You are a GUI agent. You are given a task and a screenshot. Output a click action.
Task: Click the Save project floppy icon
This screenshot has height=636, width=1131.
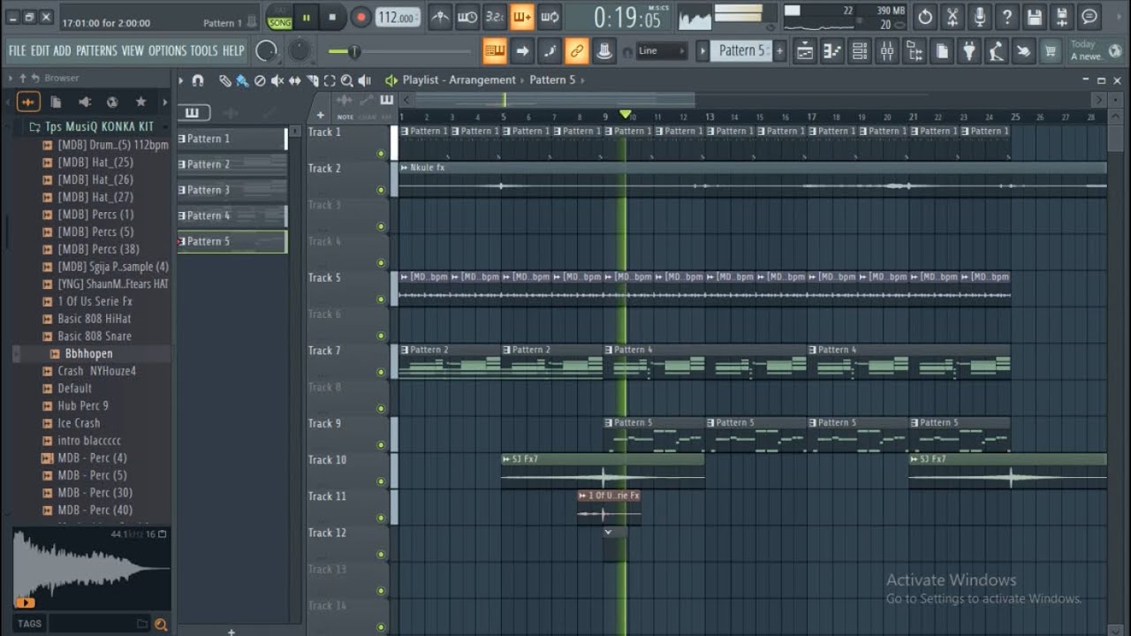click(x=1035, y=16)
